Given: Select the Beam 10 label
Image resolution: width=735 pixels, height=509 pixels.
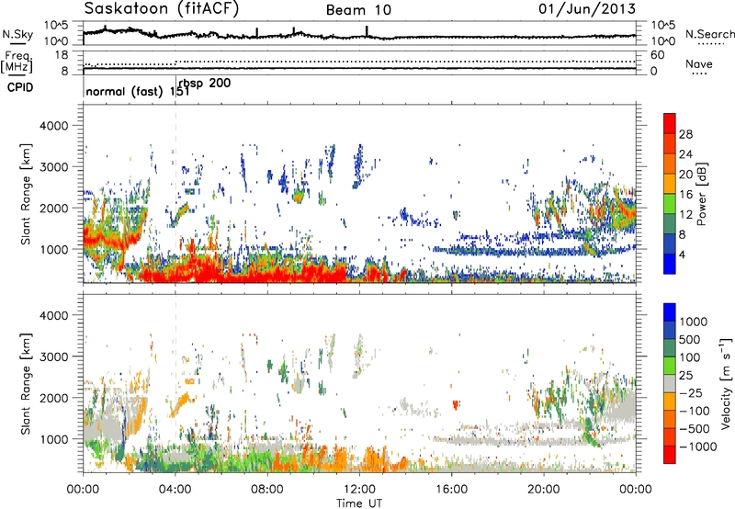Looking at the screenshot, I should 358,10.
